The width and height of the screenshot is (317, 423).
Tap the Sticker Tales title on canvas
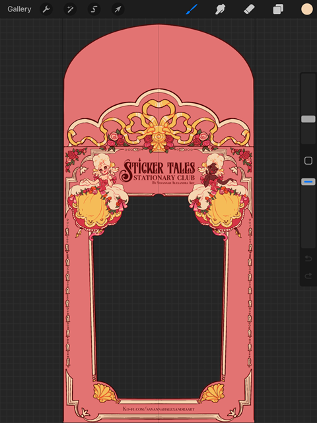[x=157, y=169]
